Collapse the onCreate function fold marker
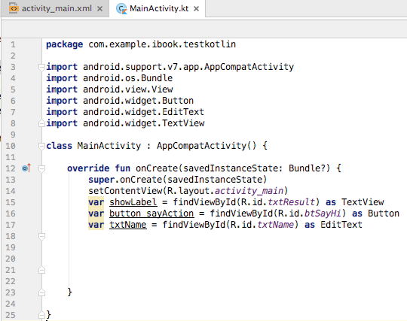Image resolution: width=407 pixels, height=321 pixels. click(x=41, y=169)
